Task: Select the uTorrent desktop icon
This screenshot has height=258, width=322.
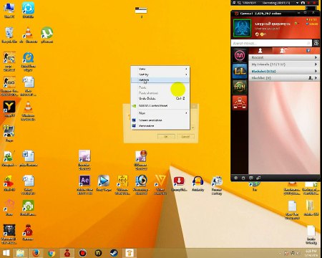Action: point(47,35)
